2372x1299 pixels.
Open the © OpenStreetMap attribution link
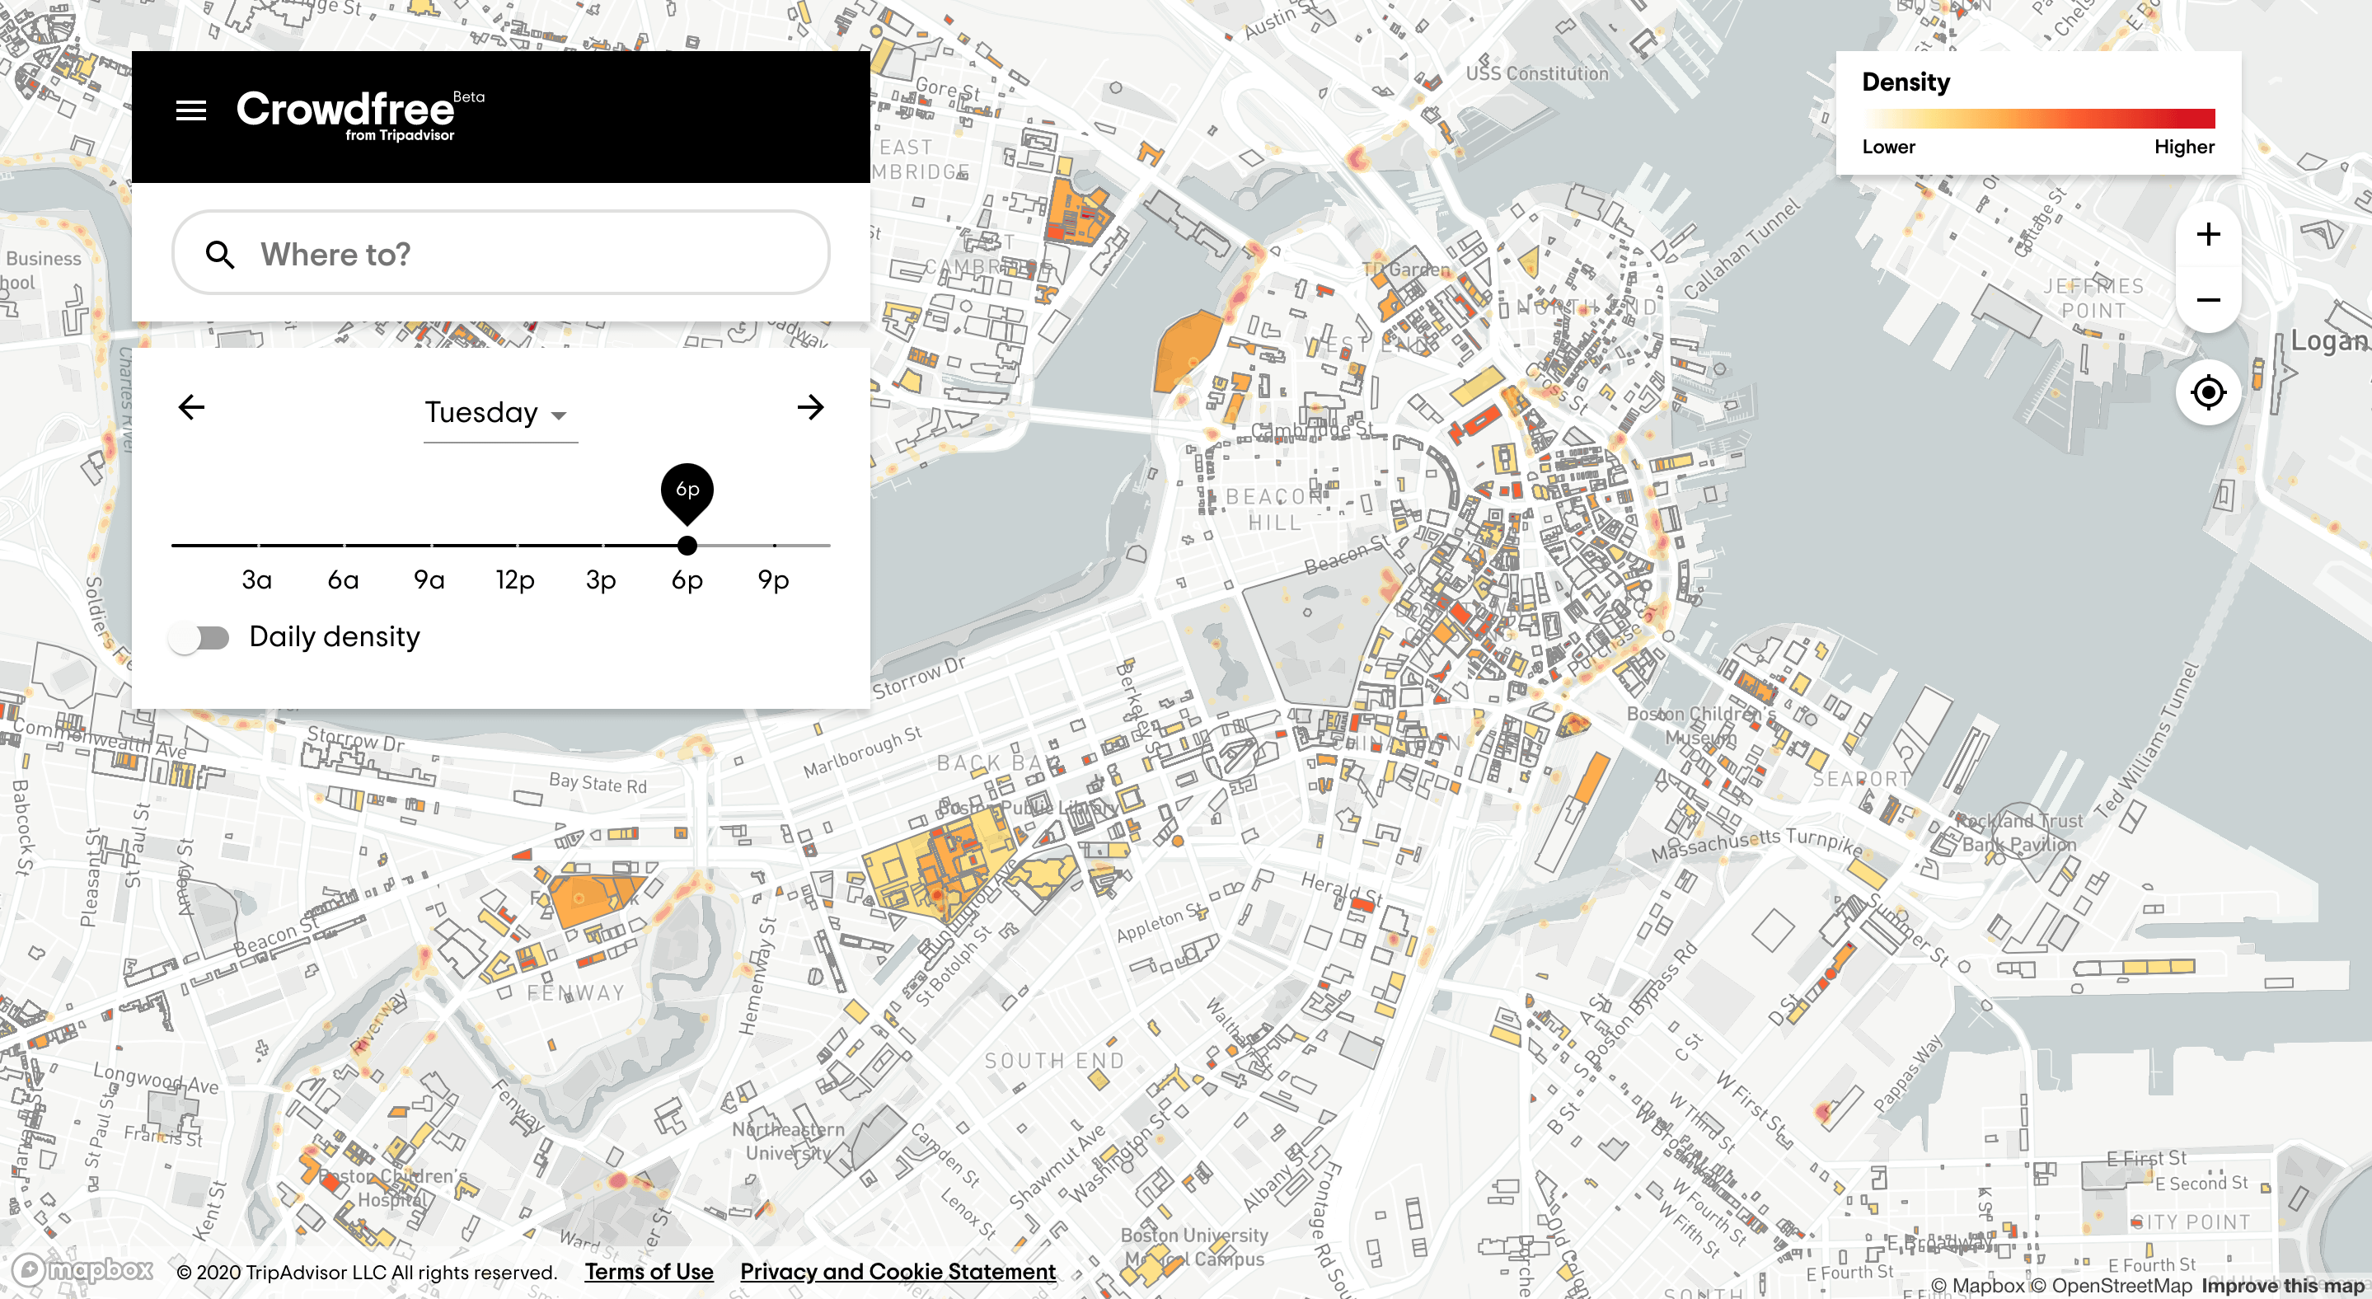coord(2112,1285)
